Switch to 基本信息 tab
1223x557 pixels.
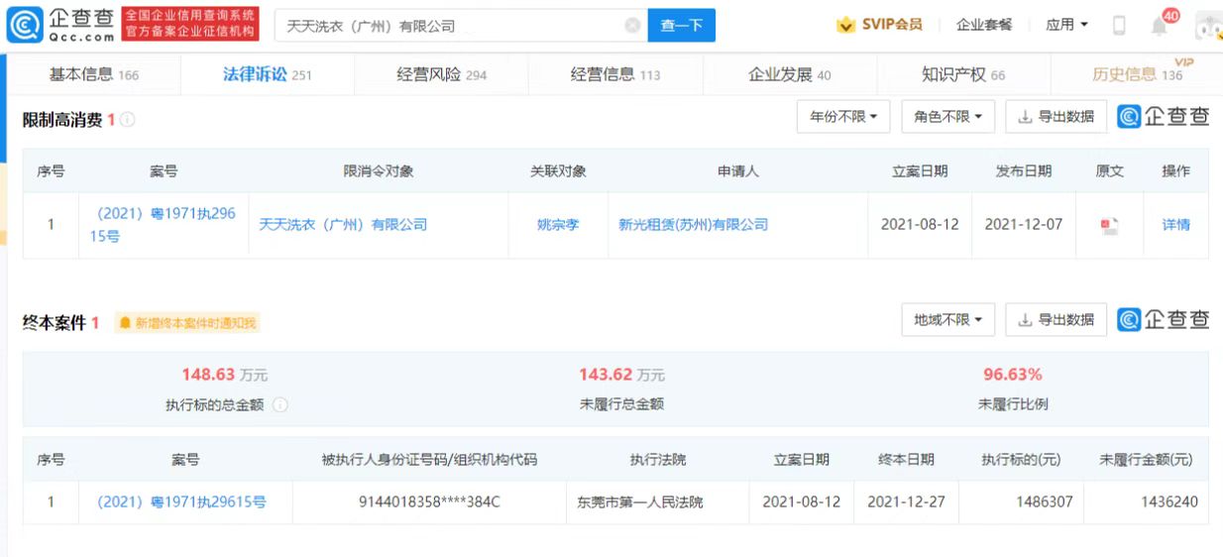pyautogui.click(x=94, y=74)
